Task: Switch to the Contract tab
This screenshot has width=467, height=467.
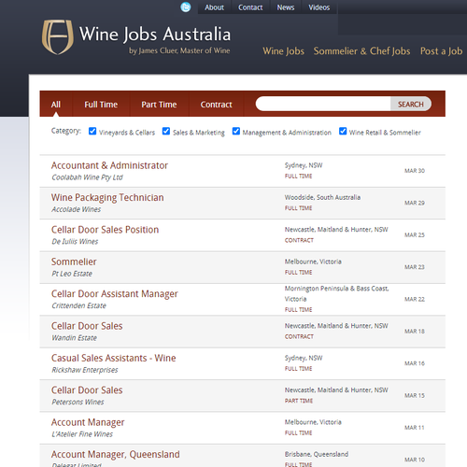Action: tap(216, 105)
